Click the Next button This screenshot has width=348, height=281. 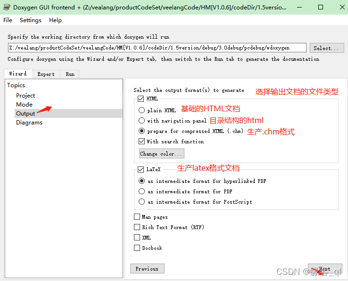tap(325, 269)
